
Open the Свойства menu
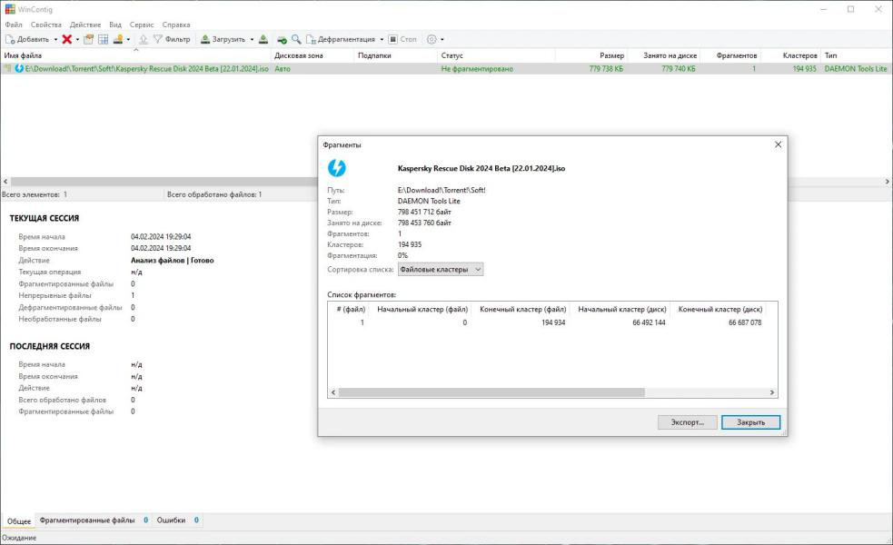(46, 25)
